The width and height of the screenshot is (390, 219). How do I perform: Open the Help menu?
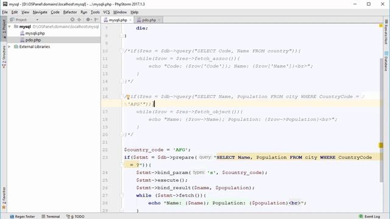134,12
